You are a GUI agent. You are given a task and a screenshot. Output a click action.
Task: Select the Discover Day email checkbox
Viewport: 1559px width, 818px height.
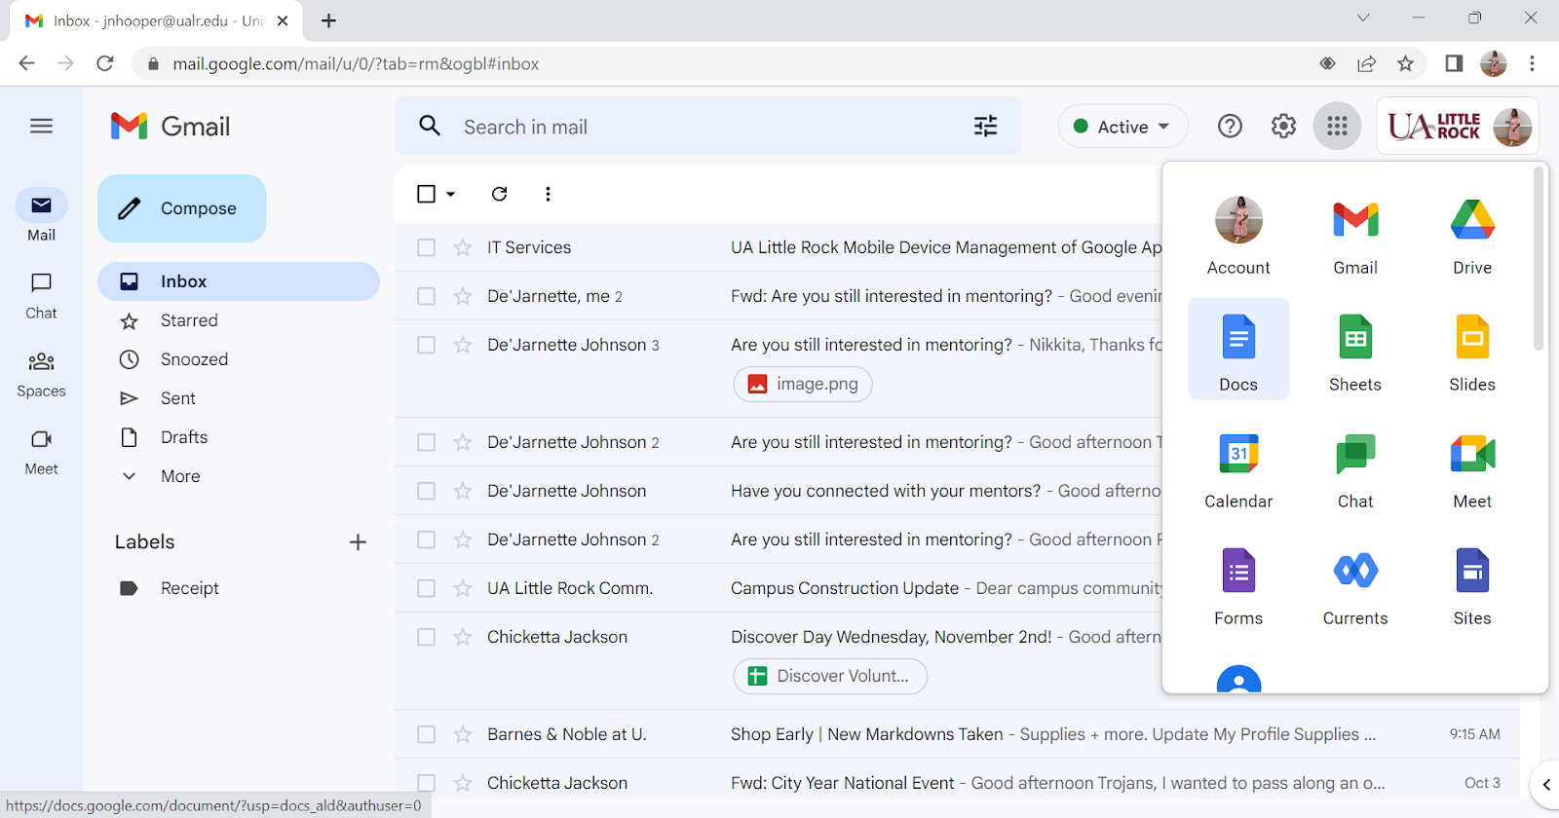point(426,637)
